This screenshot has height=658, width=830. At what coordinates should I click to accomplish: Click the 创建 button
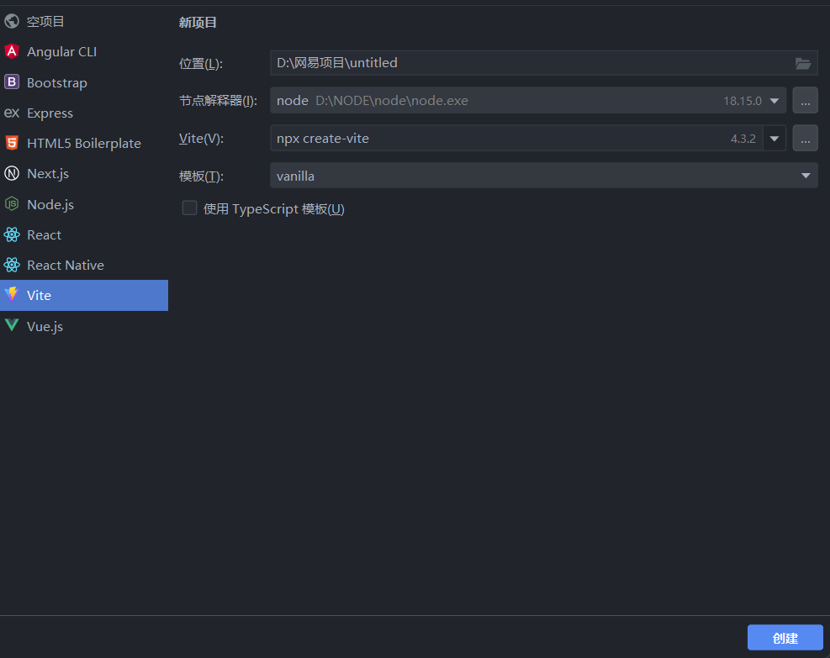pyautogui.click(x=785, y=637)
